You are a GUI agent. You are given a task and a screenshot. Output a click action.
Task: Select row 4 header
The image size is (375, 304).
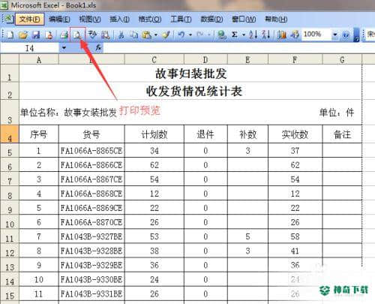point(10,134)
